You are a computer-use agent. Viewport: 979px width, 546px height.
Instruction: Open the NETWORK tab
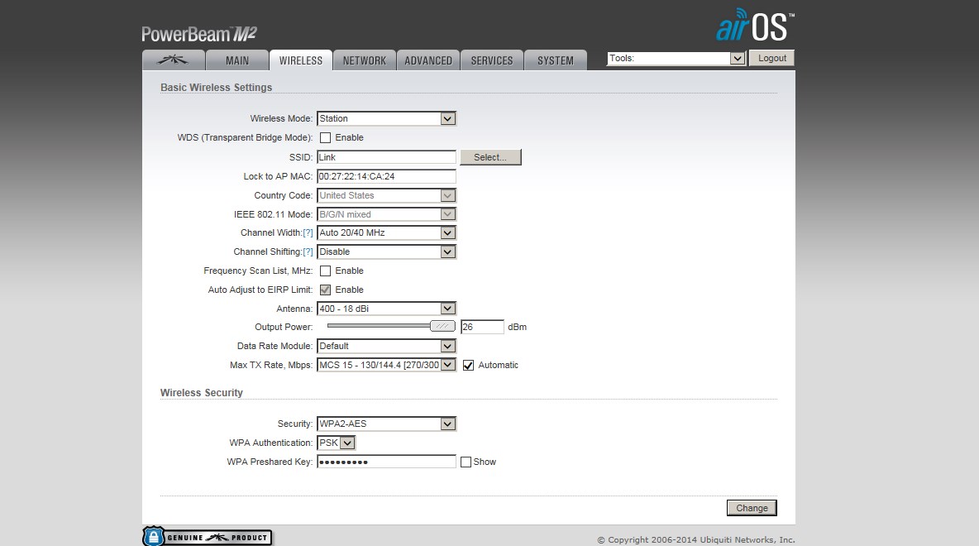pos(365,60)
